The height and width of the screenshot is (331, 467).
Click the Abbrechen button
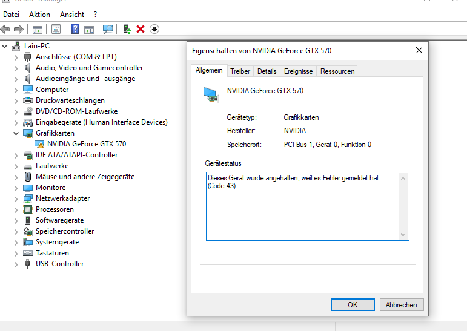point(402,305)
